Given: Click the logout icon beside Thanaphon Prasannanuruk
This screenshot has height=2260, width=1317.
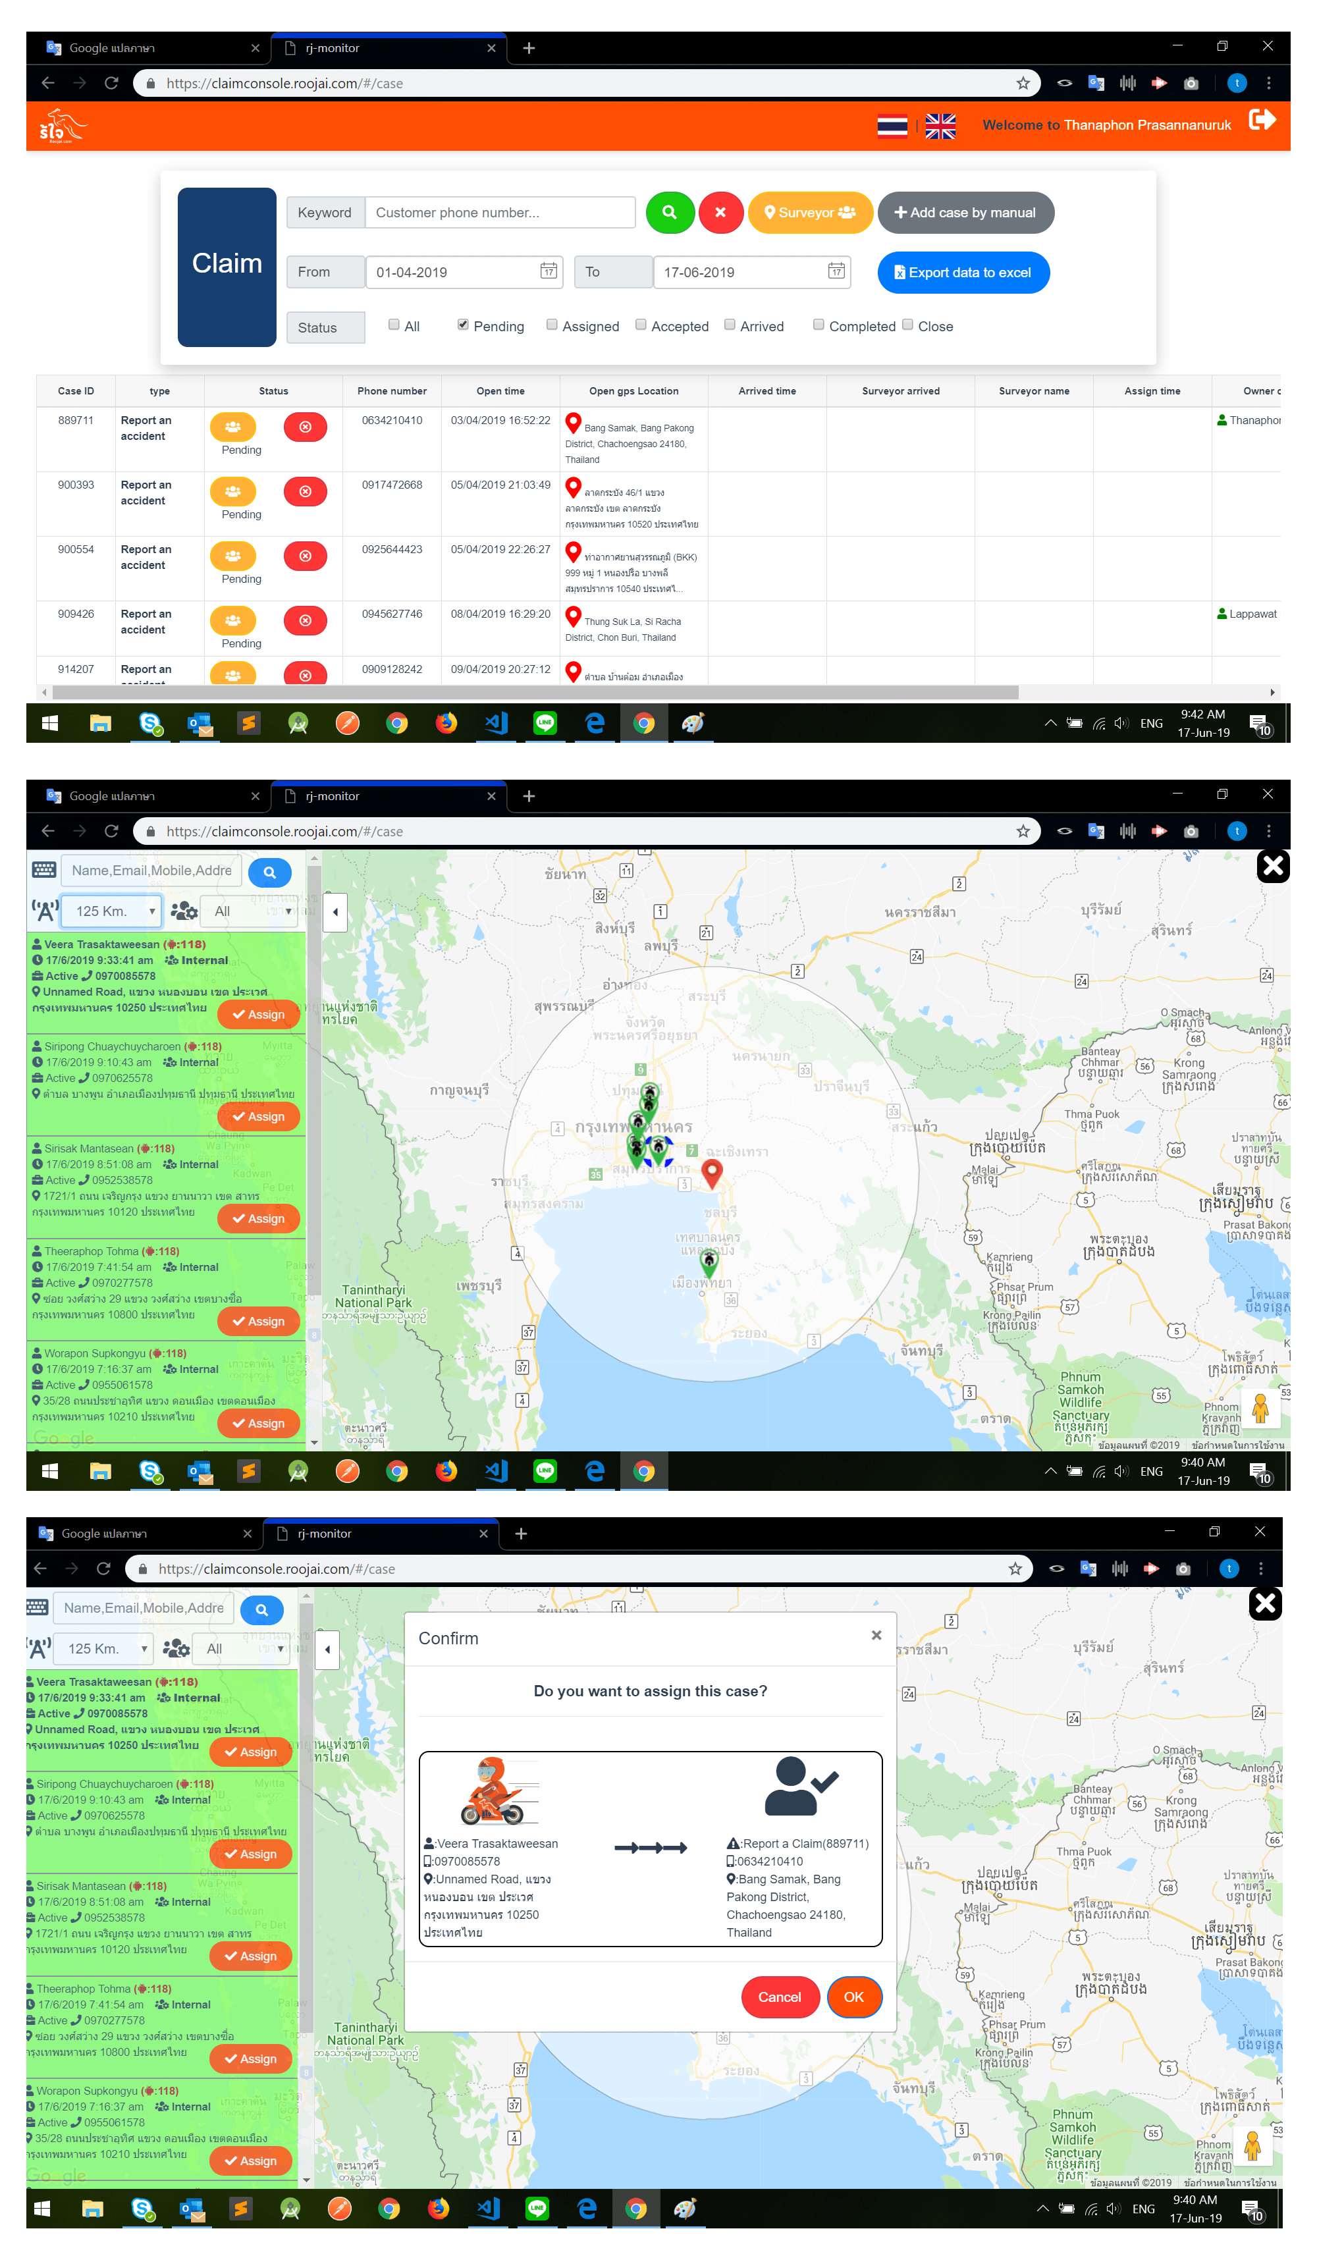Looking at the screenshot, I should click(1262, 120).
